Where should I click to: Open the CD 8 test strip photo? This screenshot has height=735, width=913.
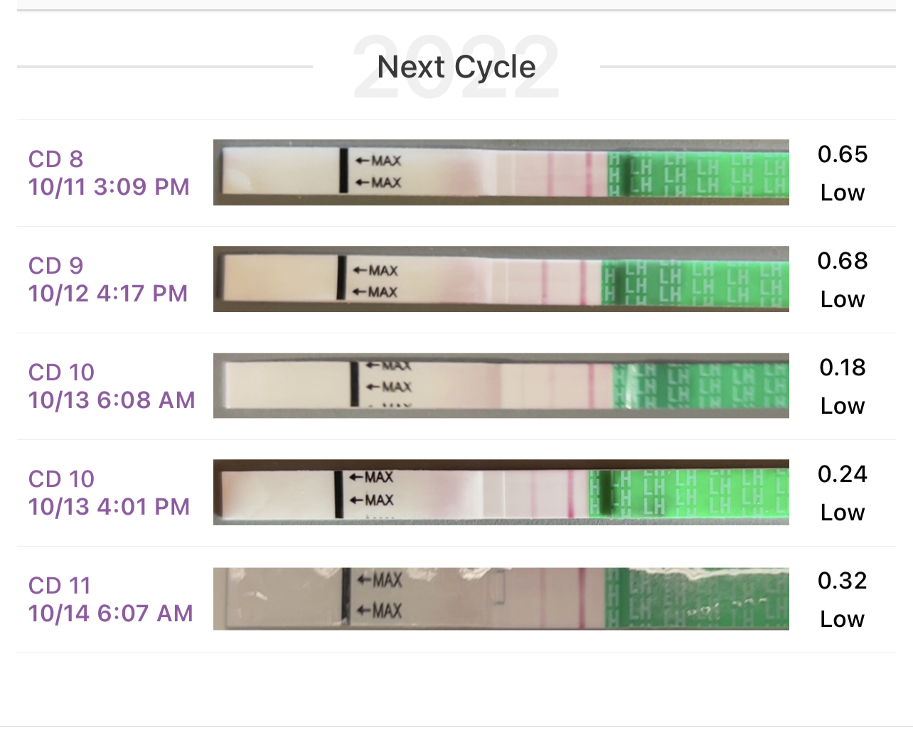point(501,173)
